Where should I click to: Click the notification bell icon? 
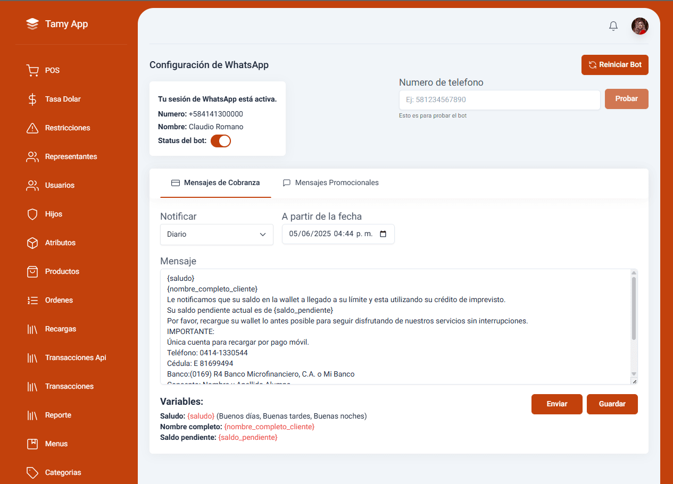tap(613, 26)
